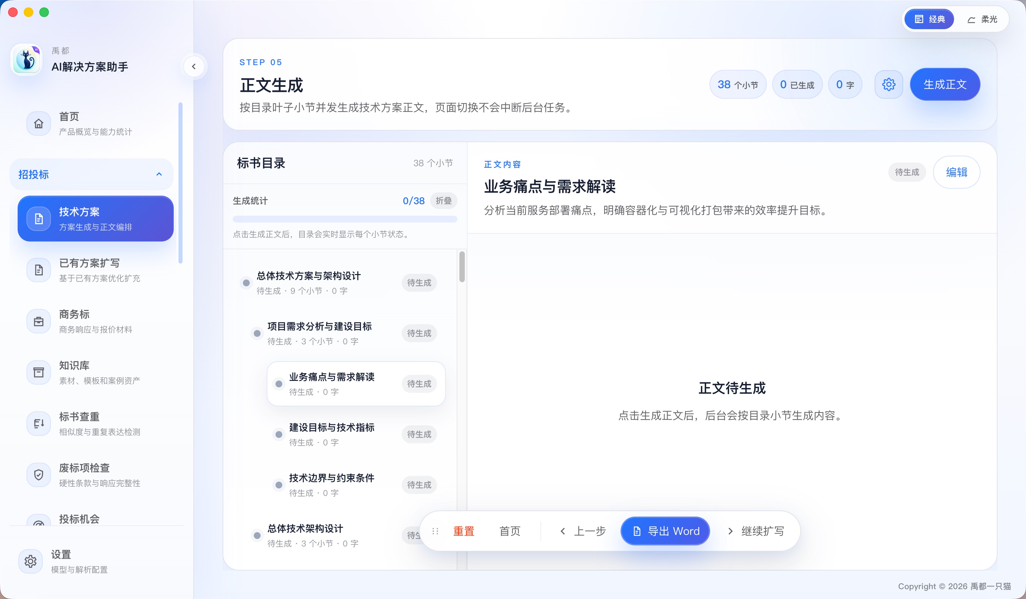The image size is (1026, 599).
Task: Select the 技术方案 document icon
Action: (39, 219)
